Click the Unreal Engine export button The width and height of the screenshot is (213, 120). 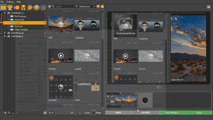point(172,113)
